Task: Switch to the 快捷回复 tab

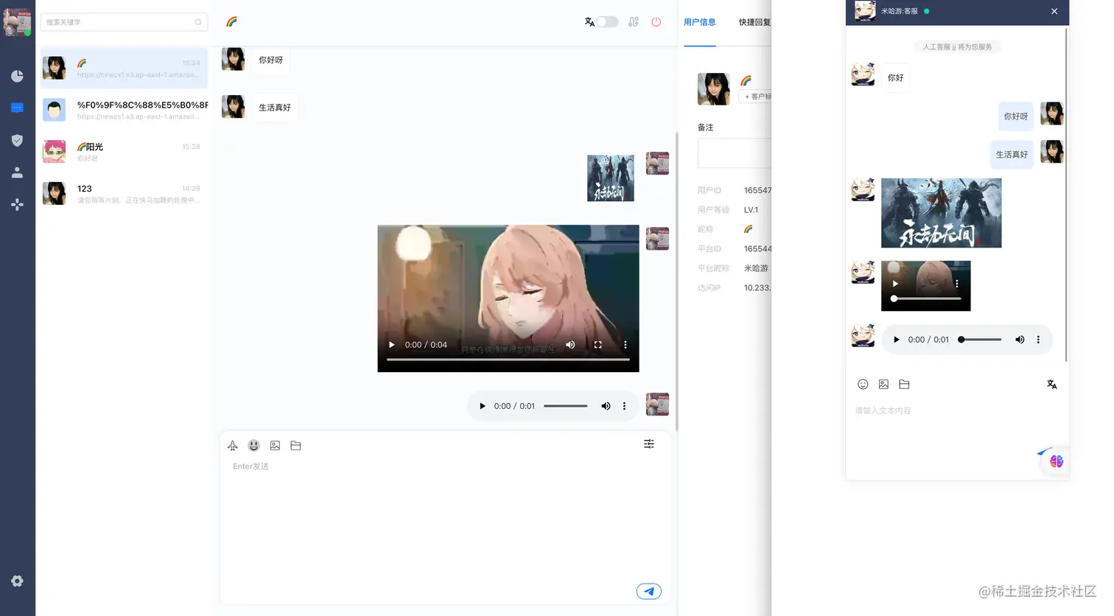Action: tap(754, 22)
